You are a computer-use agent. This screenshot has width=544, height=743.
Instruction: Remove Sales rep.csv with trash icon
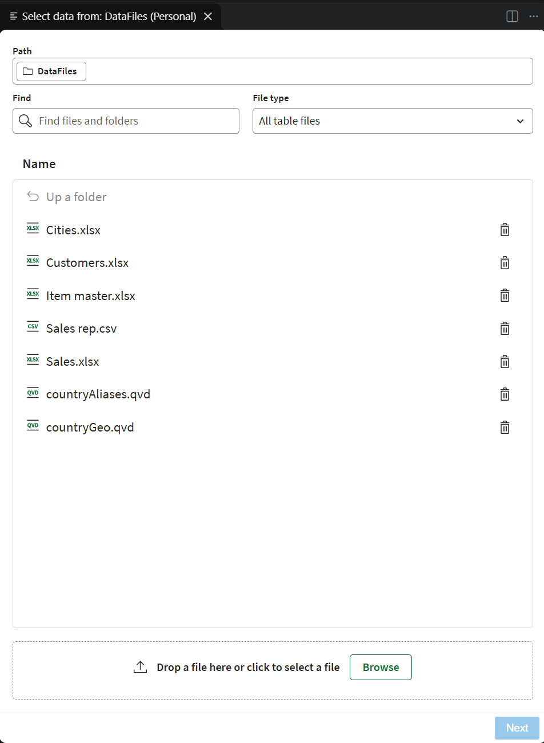point(505,329)
